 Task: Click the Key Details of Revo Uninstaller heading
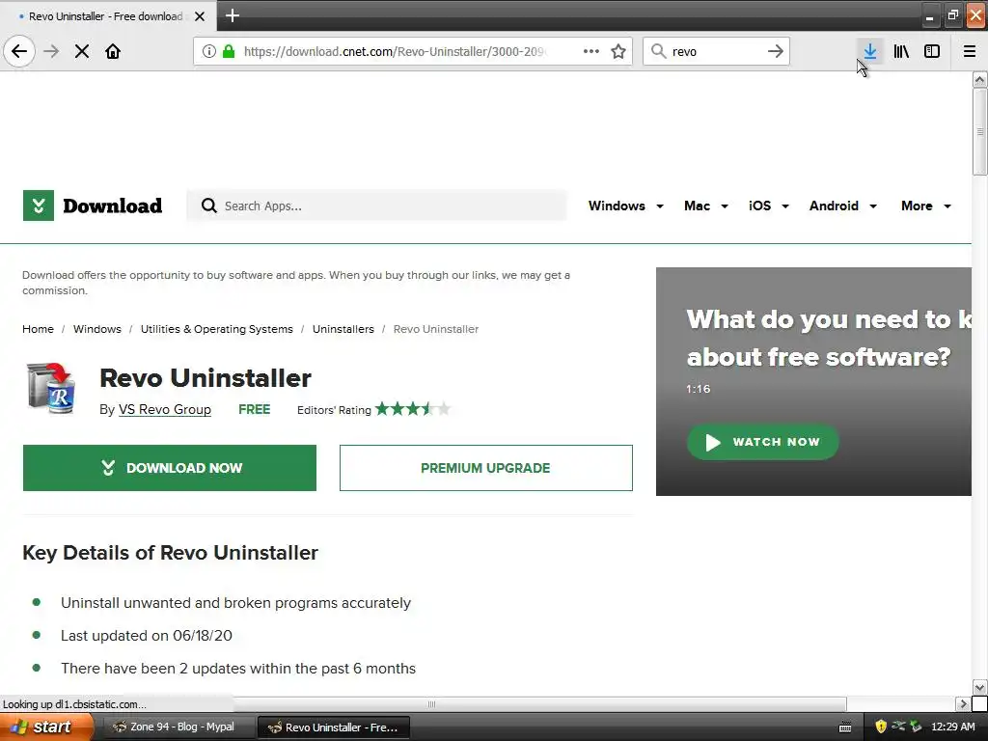coord(170,553)
